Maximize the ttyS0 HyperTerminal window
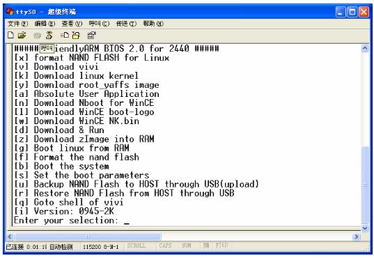This screenshot has height=258, width=374. coord(352,12)
